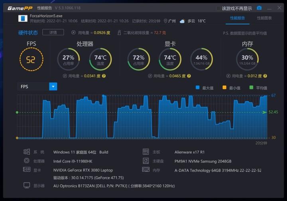This screenshot has height=201, width=287.
Task: Click the processor chip icon in specs
Action: click(x=27, y=161)
